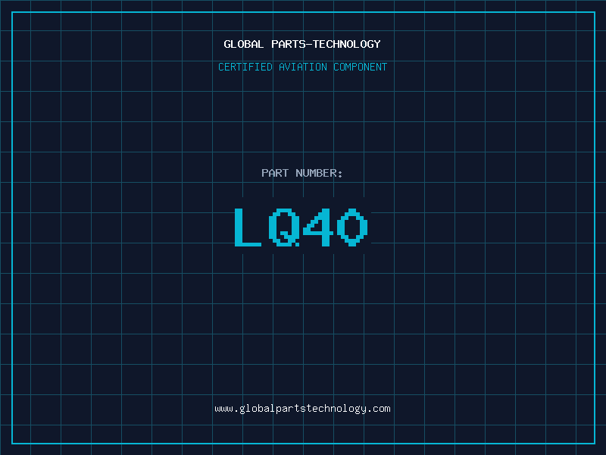Click the 'GLOBAL PARTS-TECHNOLOGY' heading

pos(302,44)
